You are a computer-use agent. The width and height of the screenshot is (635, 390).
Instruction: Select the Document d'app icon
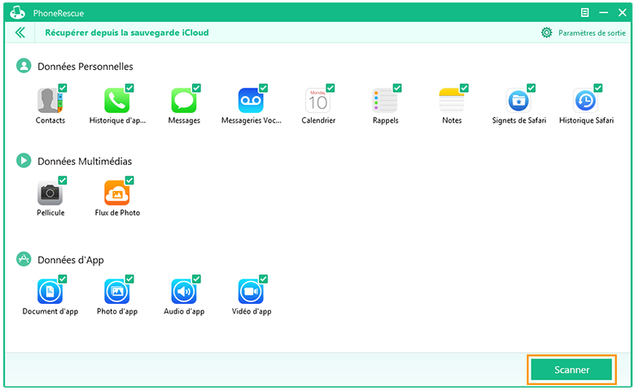(50, 292)
